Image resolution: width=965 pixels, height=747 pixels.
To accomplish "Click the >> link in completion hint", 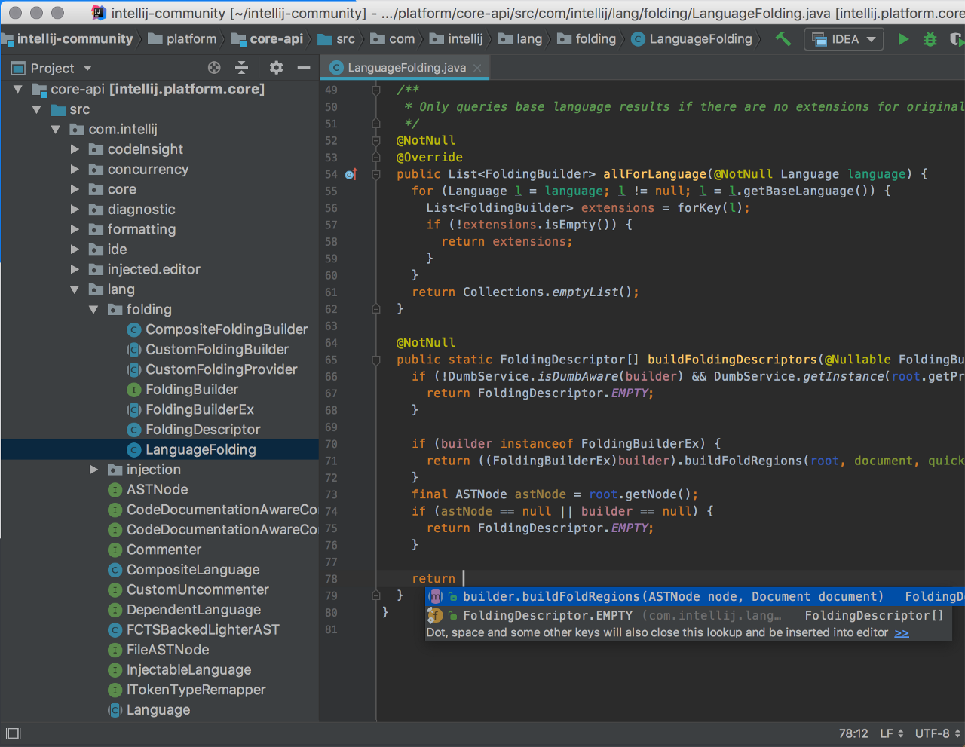I will point(902,632).
